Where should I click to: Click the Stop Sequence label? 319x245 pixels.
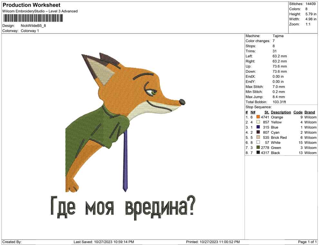point(258,107)
